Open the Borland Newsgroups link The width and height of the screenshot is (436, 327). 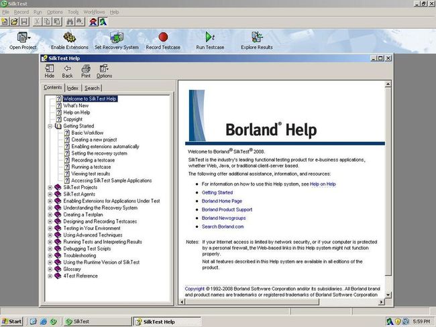223,218
